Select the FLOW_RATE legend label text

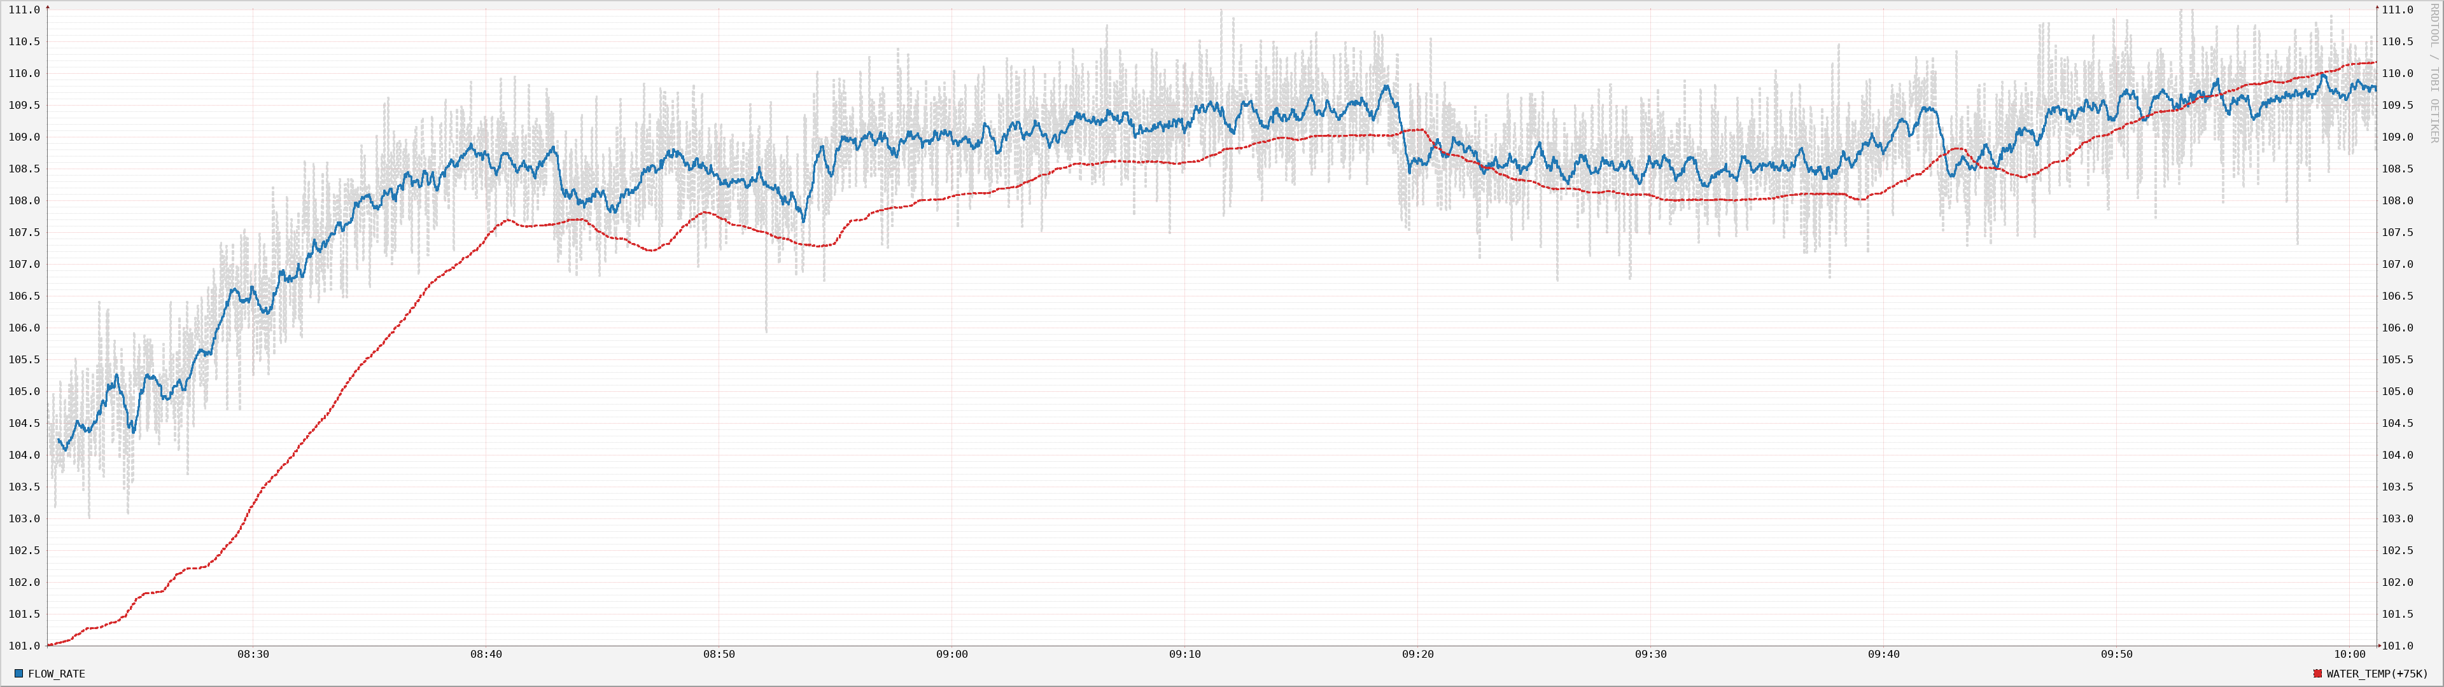[57, 675]
